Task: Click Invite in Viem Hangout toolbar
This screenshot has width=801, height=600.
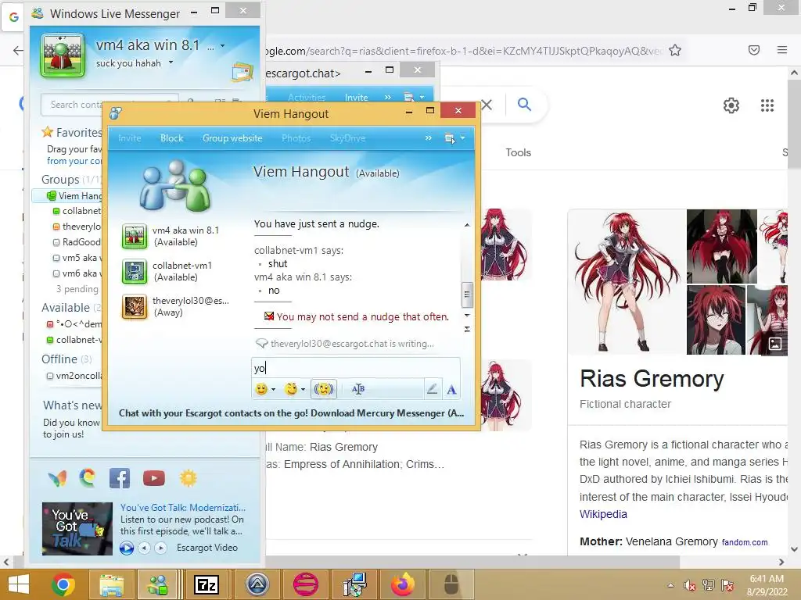Action: tap(130, 138)
